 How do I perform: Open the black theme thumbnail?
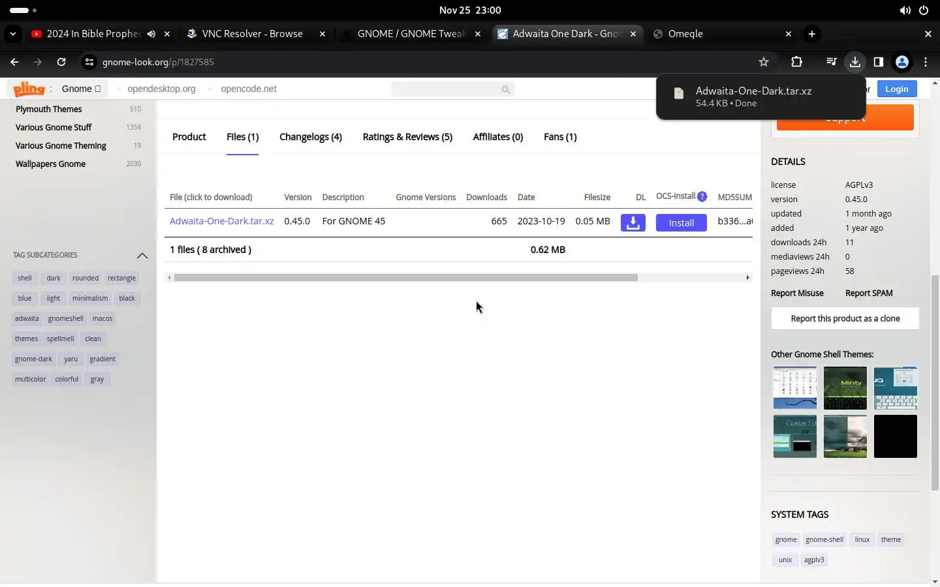895,436
